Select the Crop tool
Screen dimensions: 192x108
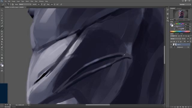coord(2,21)
